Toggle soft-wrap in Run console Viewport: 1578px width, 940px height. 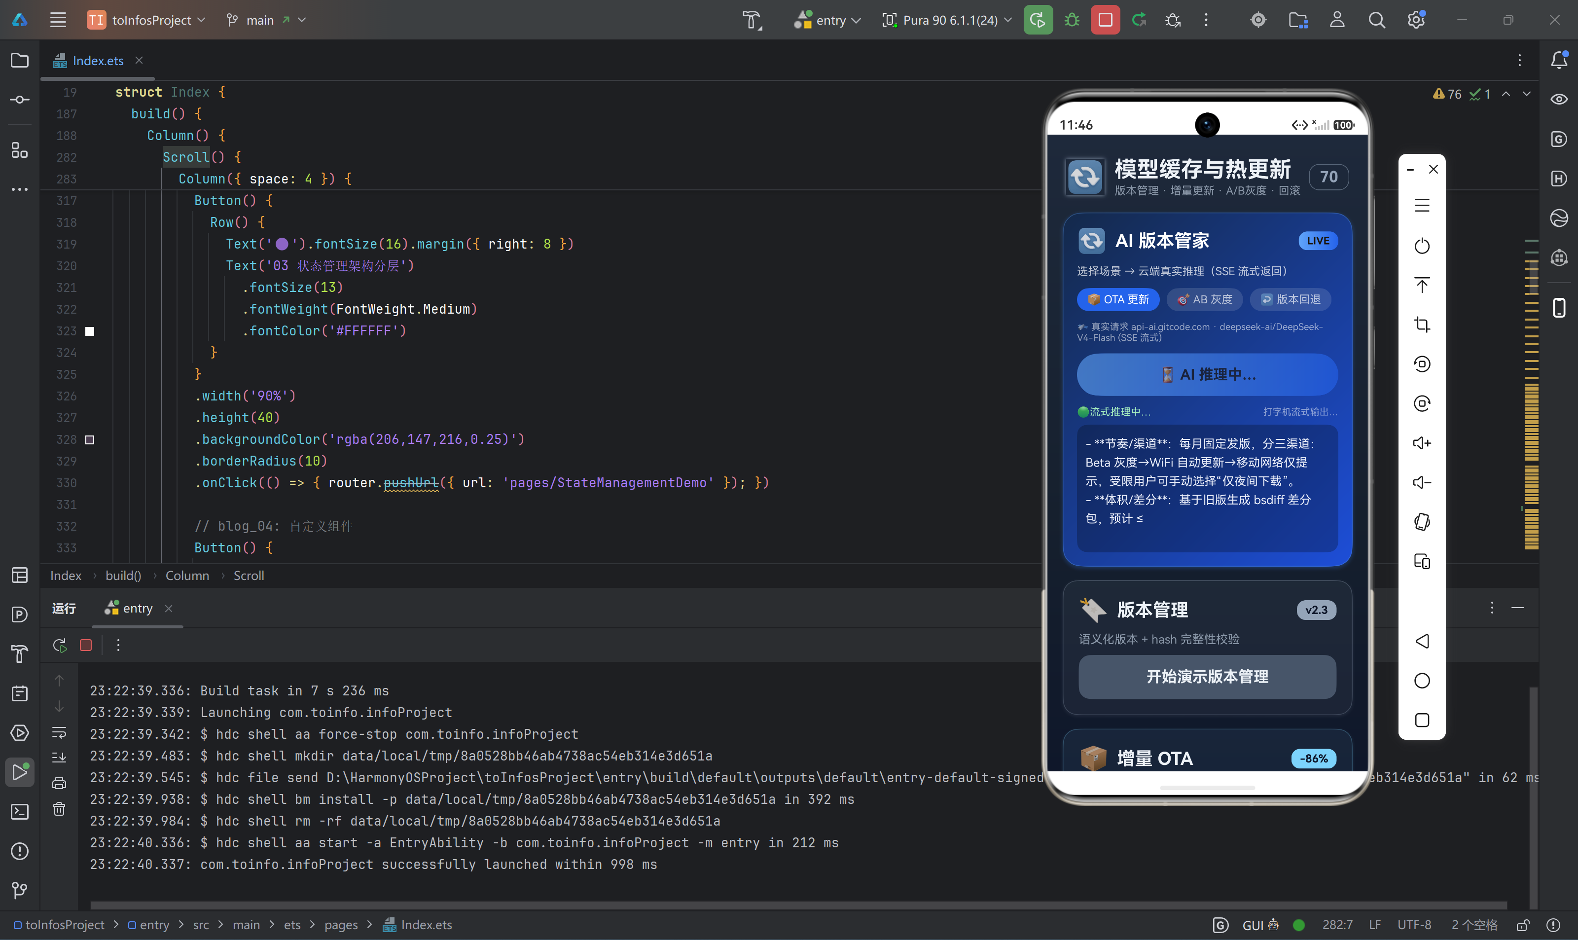(x=59, y=732)
